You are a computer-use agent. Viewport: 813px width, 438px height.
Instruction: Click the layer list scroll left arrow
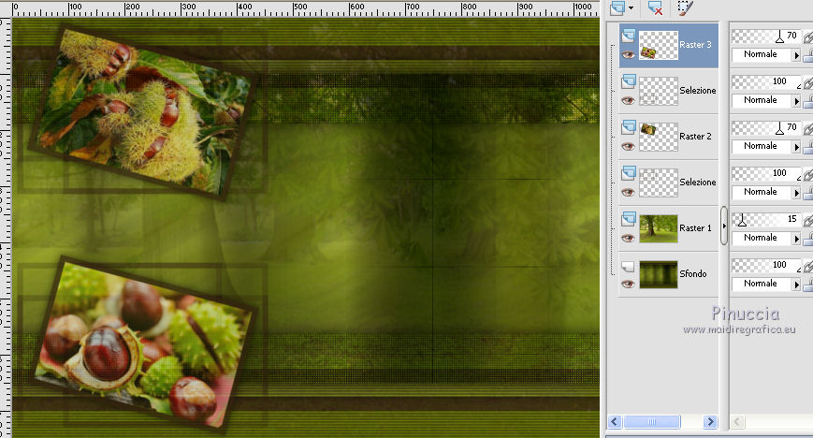(x=615, y=421)
